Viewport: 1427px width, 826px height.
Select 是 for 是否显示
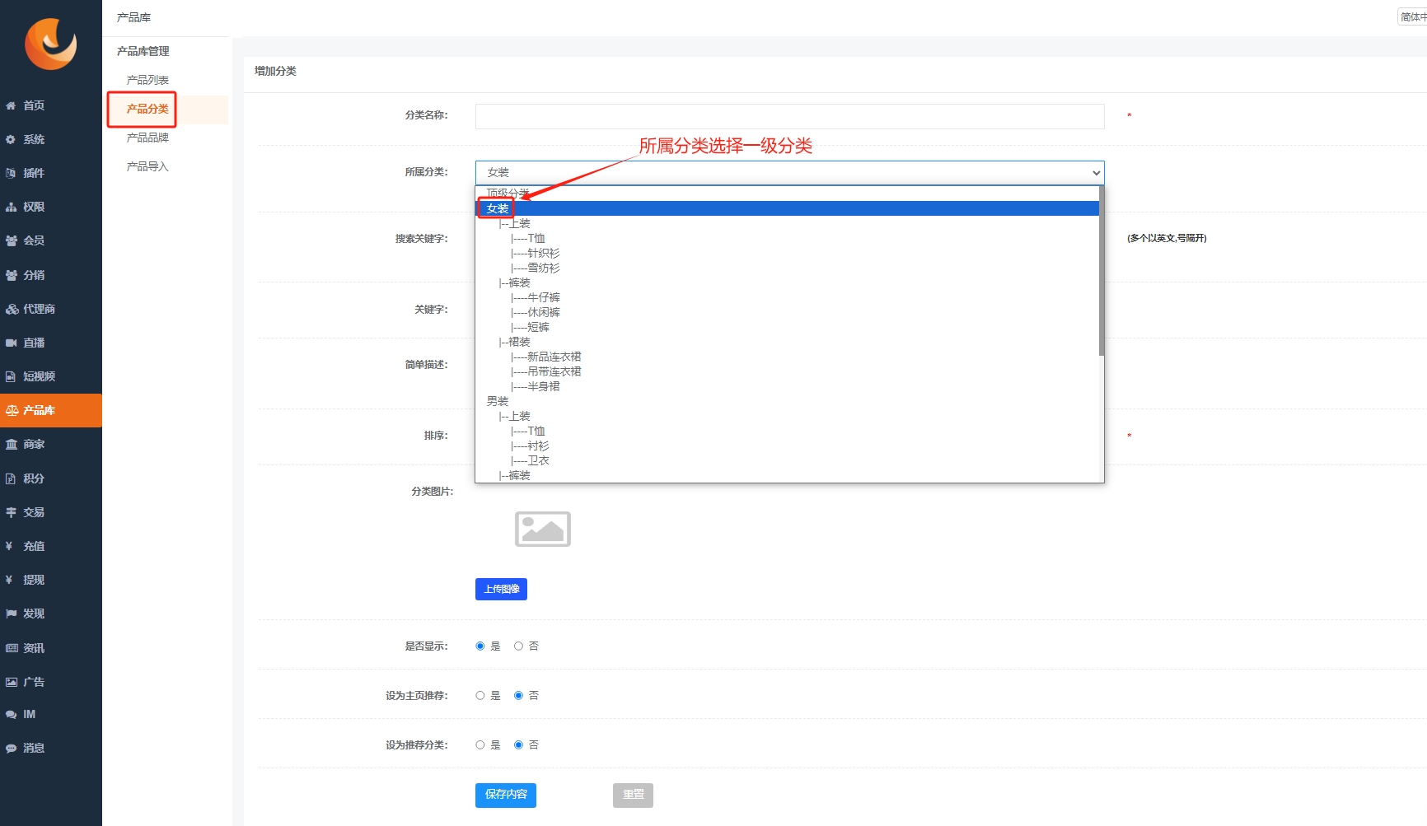coord(480,646)
